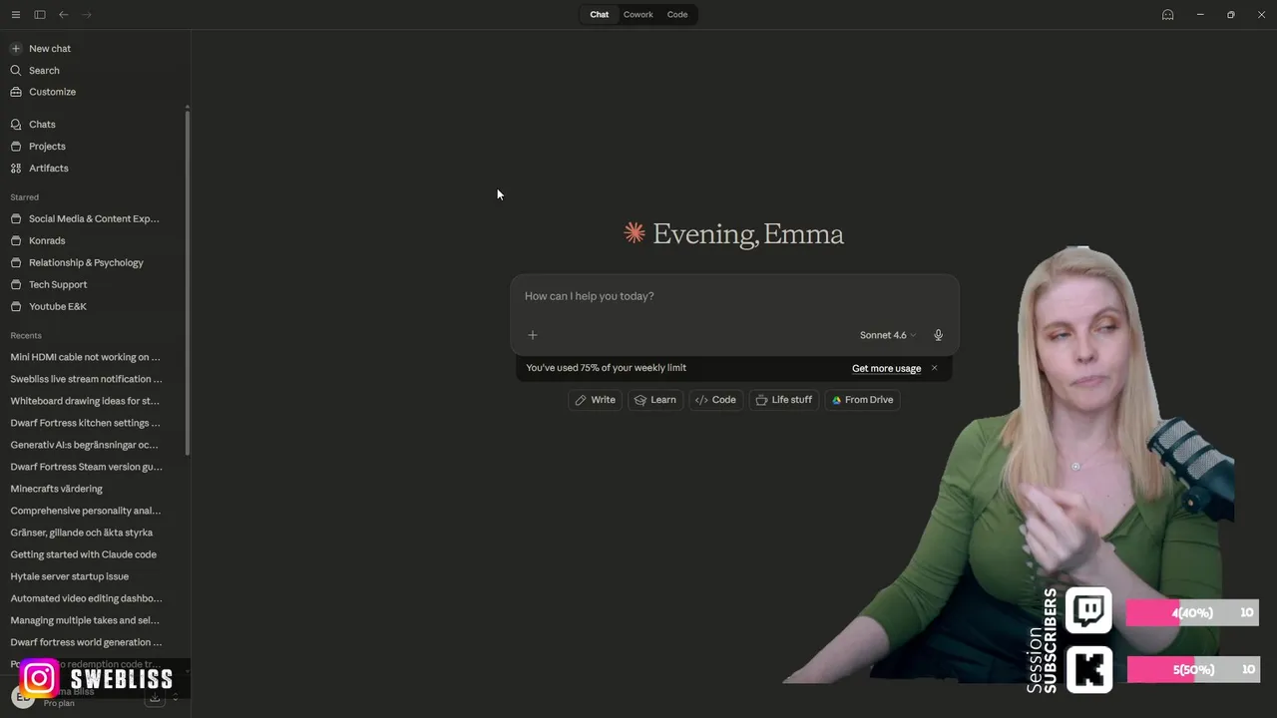This screenshot has height=718, width=1277.
Task: Open chat 'Dwarf fortress world generation ...'
Action: 86,642
